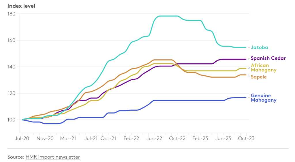Click the Oct-21 x-axis label
Image resolution: width=295 pixels, height=162 pixels.
[108, 138]
